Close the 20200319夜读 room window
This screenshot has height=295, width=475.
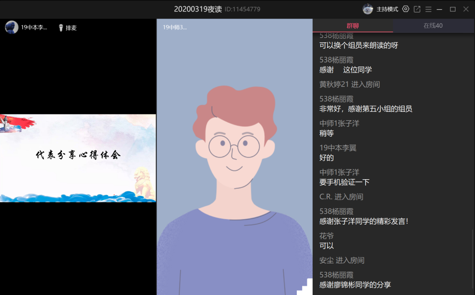[466, 9]
